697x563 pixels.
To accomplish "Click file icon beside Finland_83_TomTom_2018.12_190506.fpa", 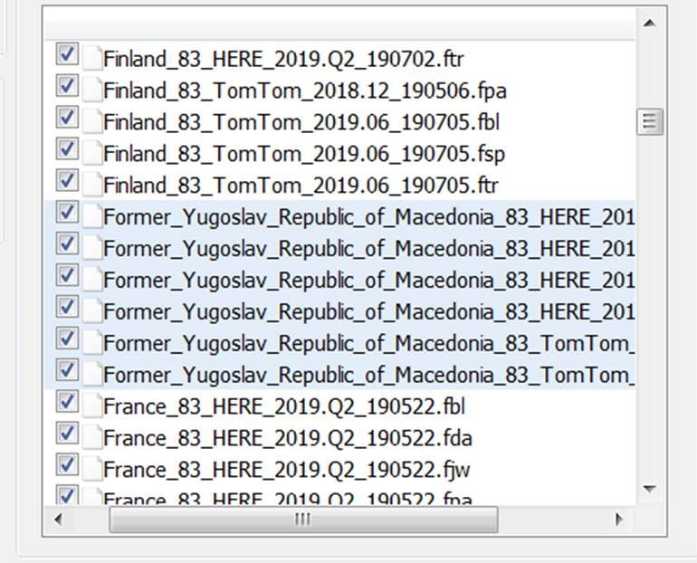I will (x=91, y=91).
